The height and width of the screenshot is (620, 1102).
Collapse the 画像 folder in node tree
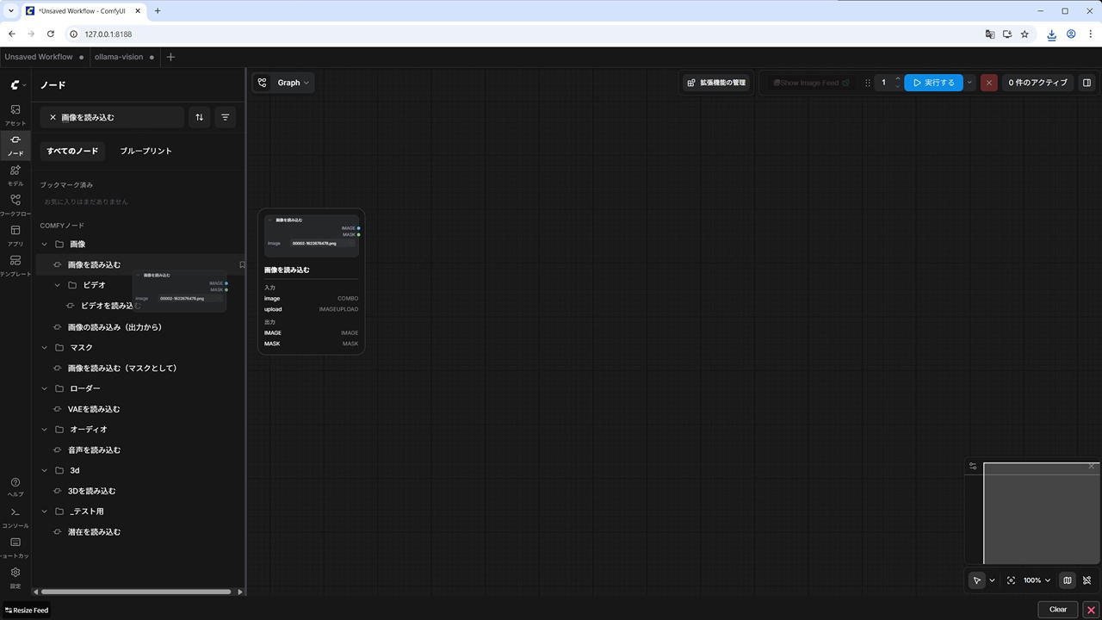coord(46,245)
